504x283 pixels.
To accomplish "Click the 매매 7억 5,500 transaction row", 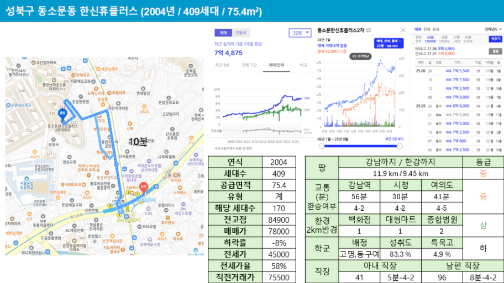I will tap(458, 71).
